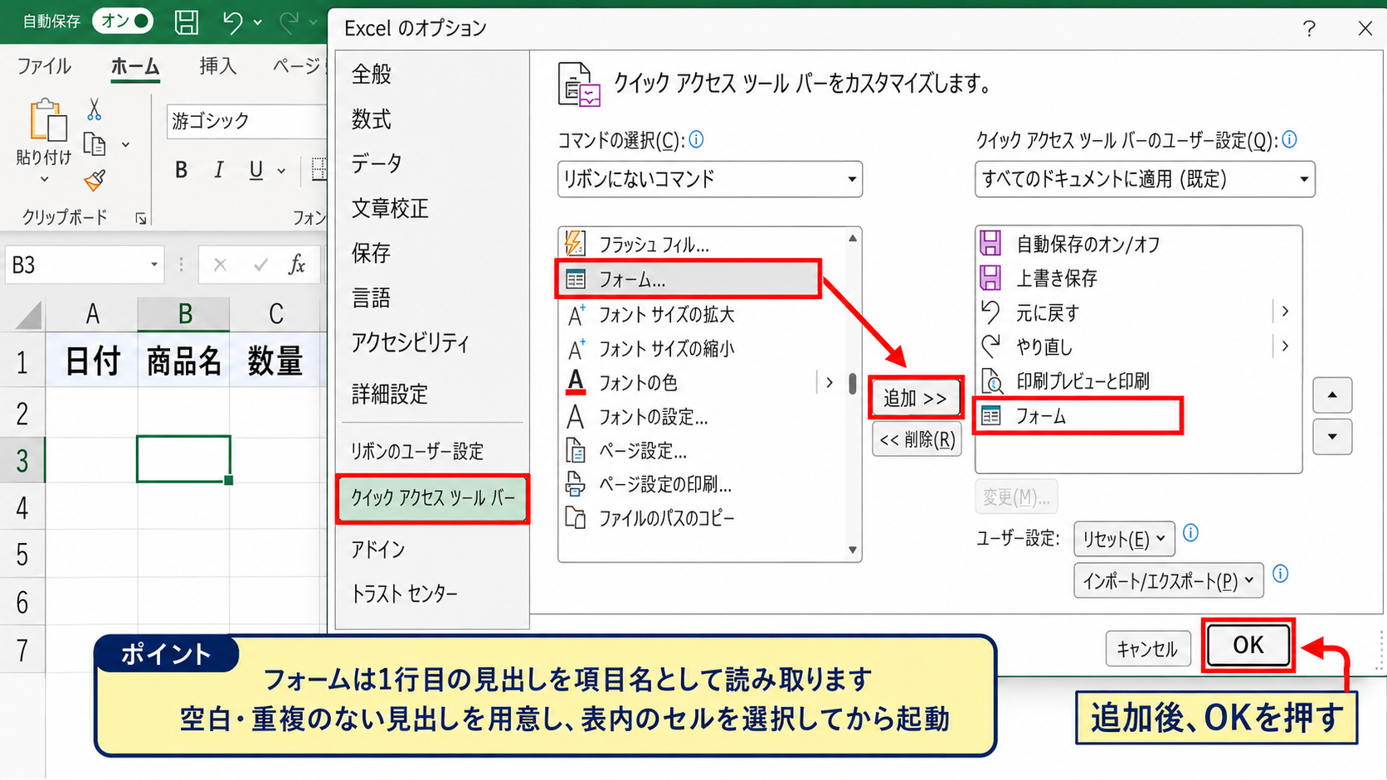Image resolution: width=1387 pixels, height=780 pixels.
Task: Toggle Bold formatting button
Action: tap(181, 171)
